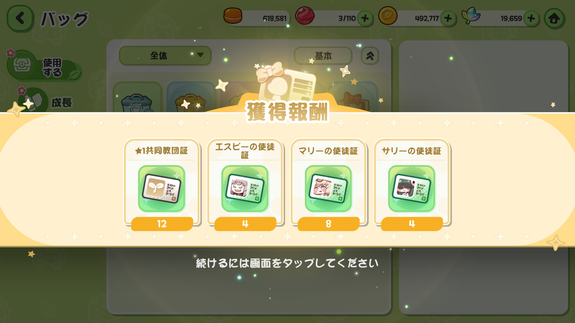Screen dimensions: 575x323
Task: Click the red candy stamina icon
Action: click(305, 16)
